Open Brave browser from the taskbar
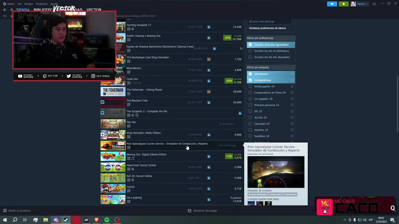The image size is (399, 224). tap(96, 220)
